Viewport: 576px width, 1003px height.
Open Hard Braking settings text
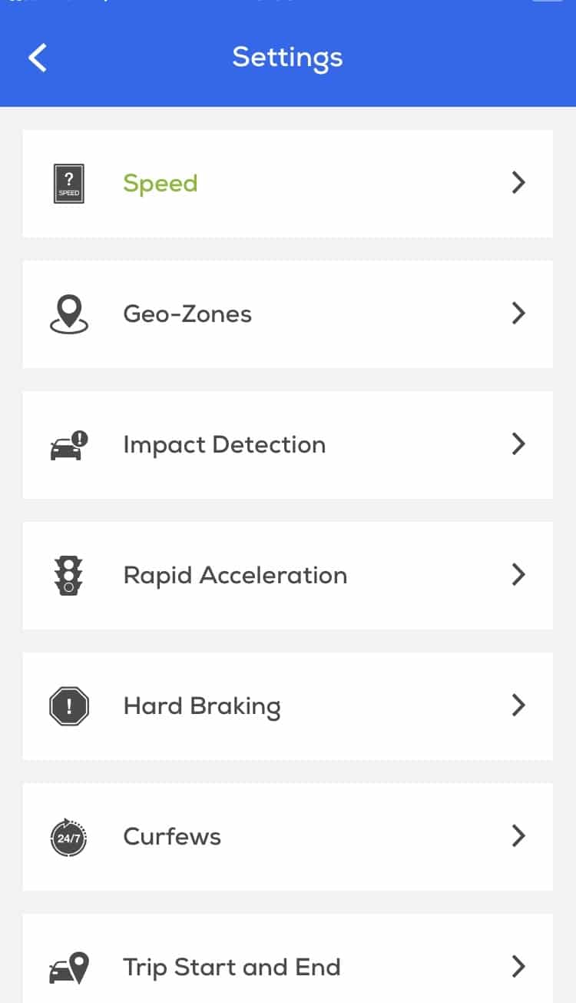202,706
